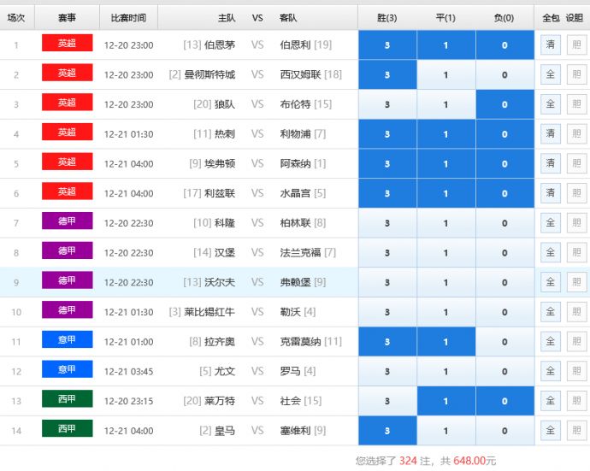
Task: Enable 胆 for the 尤文 vs 罗马 match
Action: tap(576, 371)
